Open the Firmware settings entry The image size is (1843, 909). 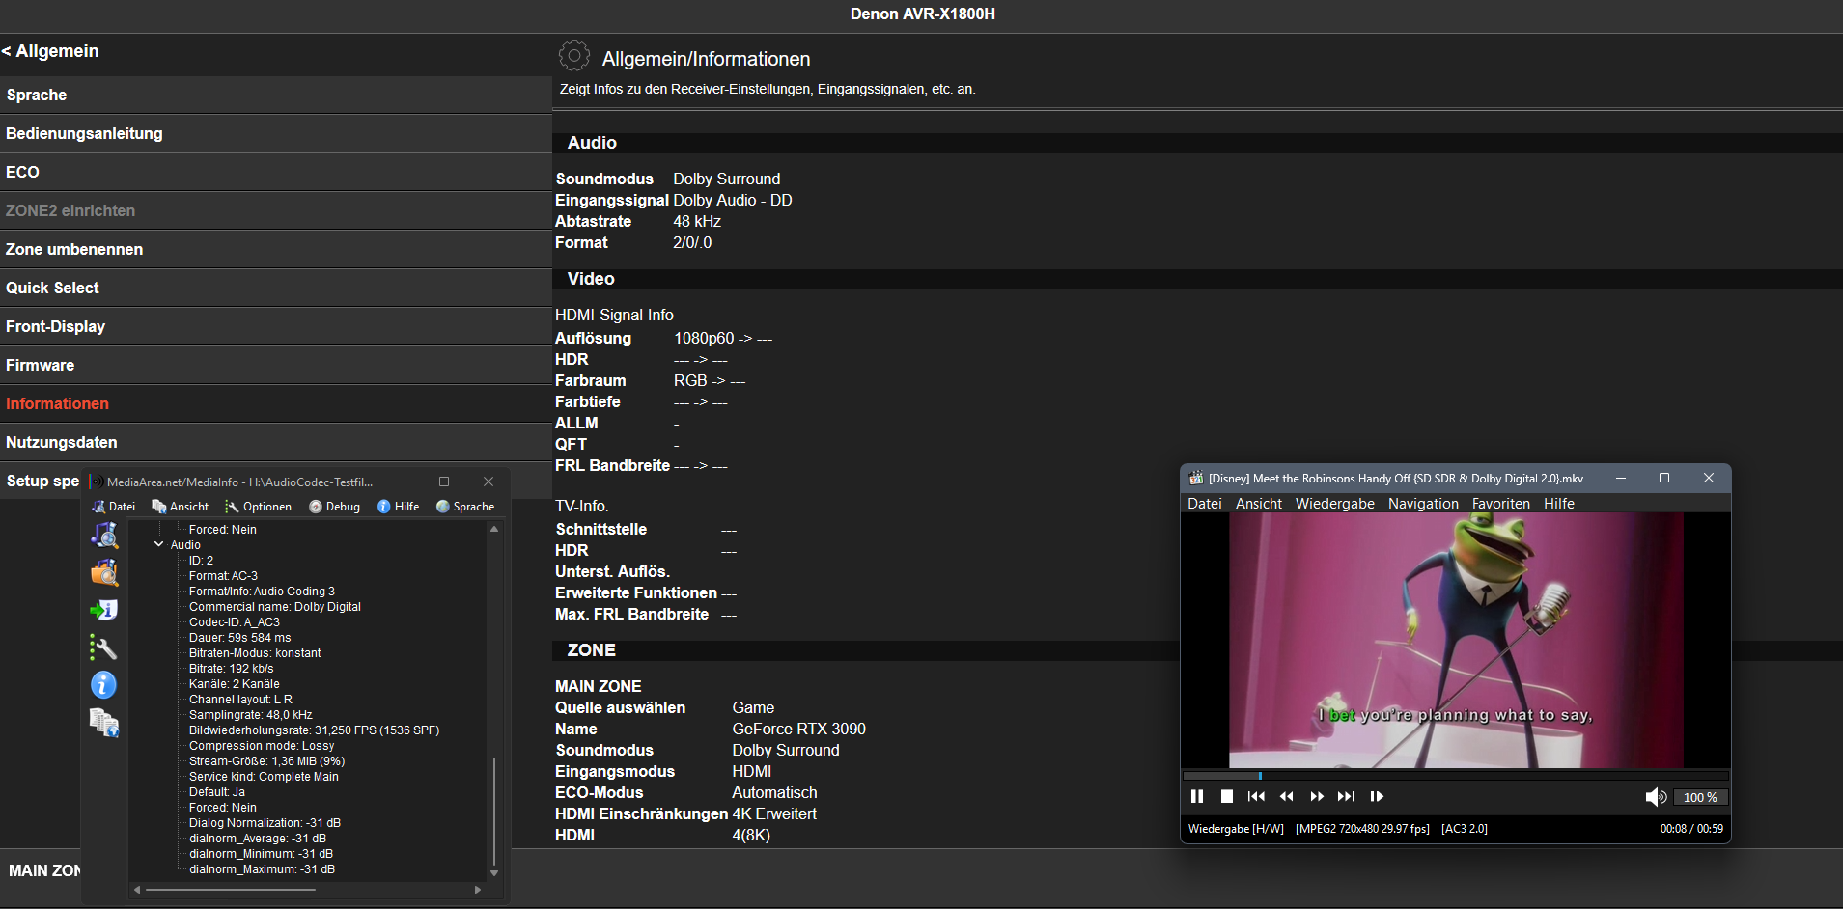pos(276,365)
